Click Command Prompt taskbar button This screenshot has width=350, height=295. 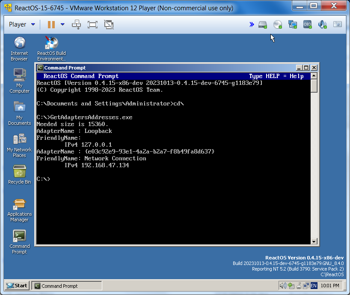pos(66,286)
